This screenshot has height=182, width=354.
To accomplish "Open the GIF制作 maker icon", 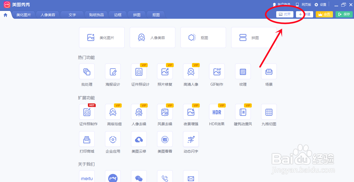I will (x=217, y=71).
